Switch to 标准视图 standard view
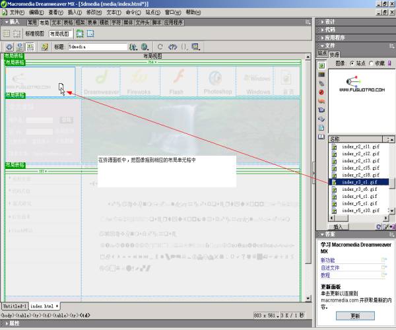396x330 pixels. (34, 34)
